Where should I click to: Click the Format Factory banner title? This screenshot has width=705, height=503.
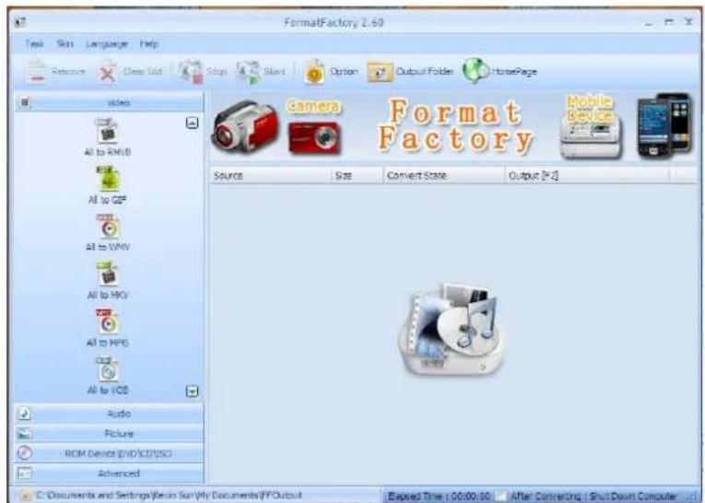[455, 125]
